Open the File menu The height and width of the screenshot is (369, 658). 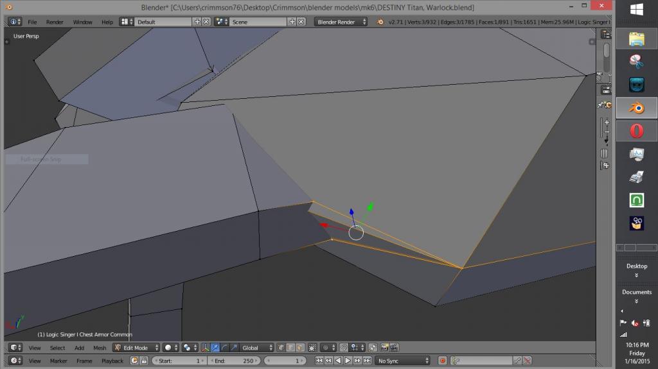(x=32, y=22)
